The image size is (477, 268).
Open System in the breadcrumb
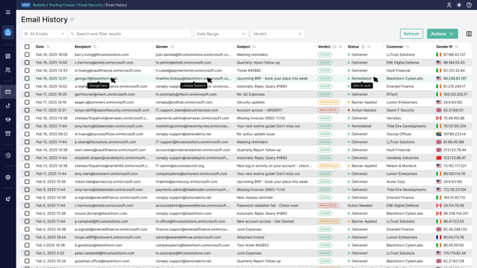pyautogui.click(x=39, y=5)
